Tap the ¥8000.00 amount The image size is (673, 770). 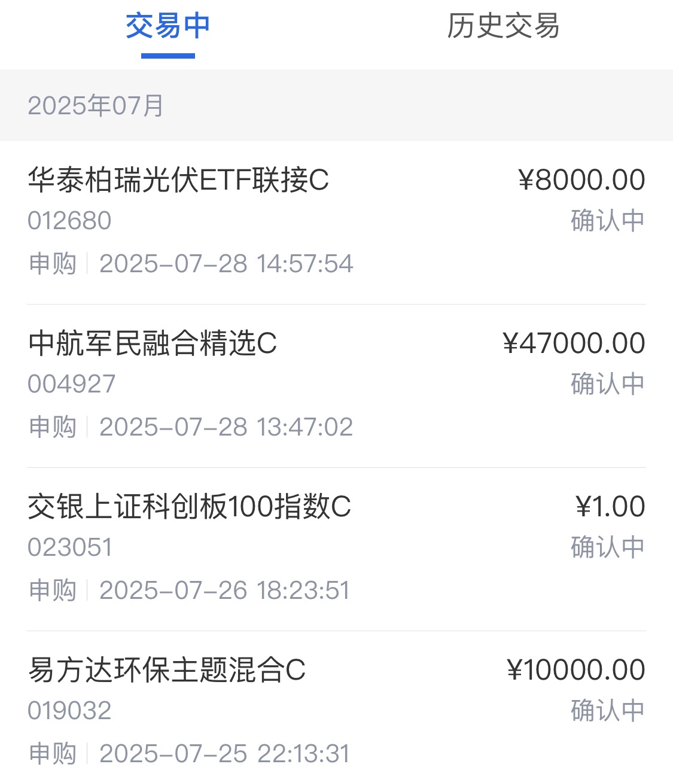pyautogui.click(x=581, y=179)
